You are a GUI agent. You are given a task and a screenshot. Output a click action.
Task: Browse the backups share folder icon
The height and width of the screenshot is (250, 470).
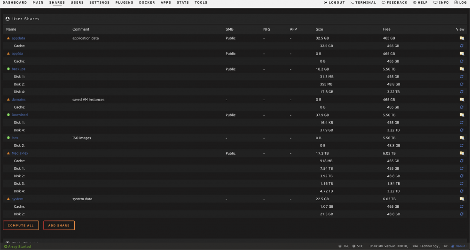click(462, 69)
